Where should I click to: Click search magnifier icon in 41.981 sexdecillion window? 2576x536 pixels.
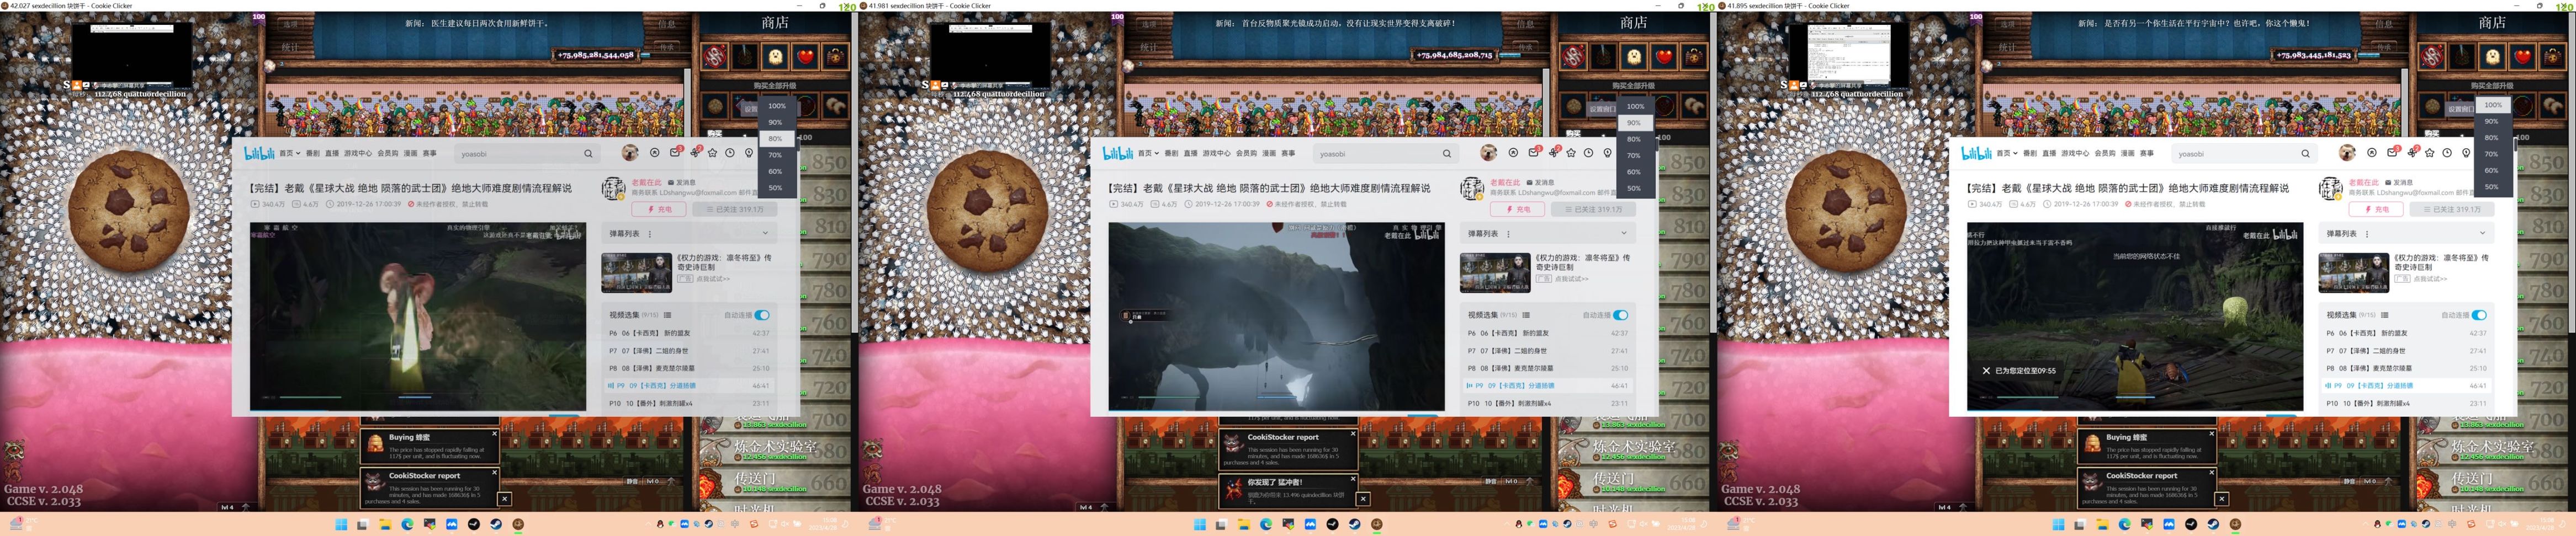pos(1446,154)
